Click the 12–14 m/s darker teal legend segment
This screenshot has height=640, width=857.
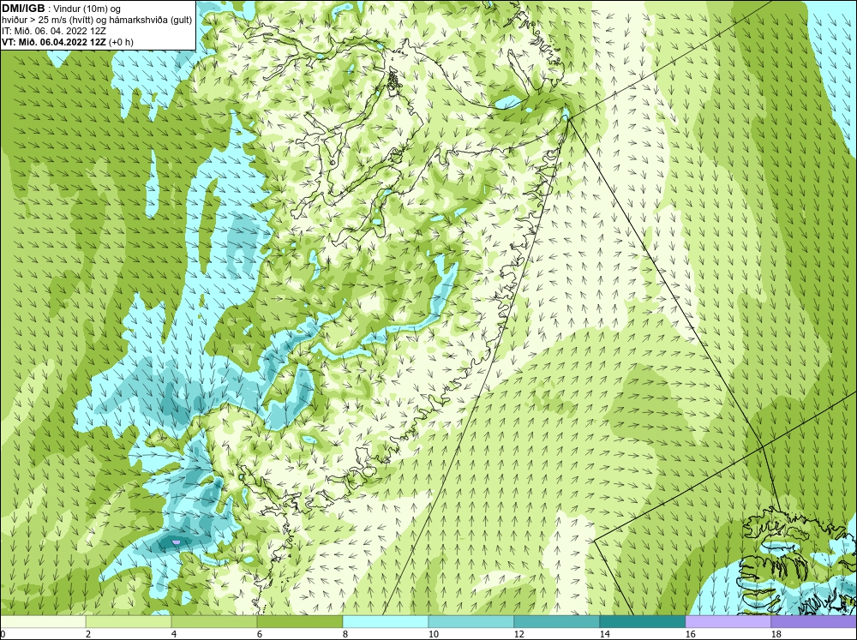pos(556,622)
